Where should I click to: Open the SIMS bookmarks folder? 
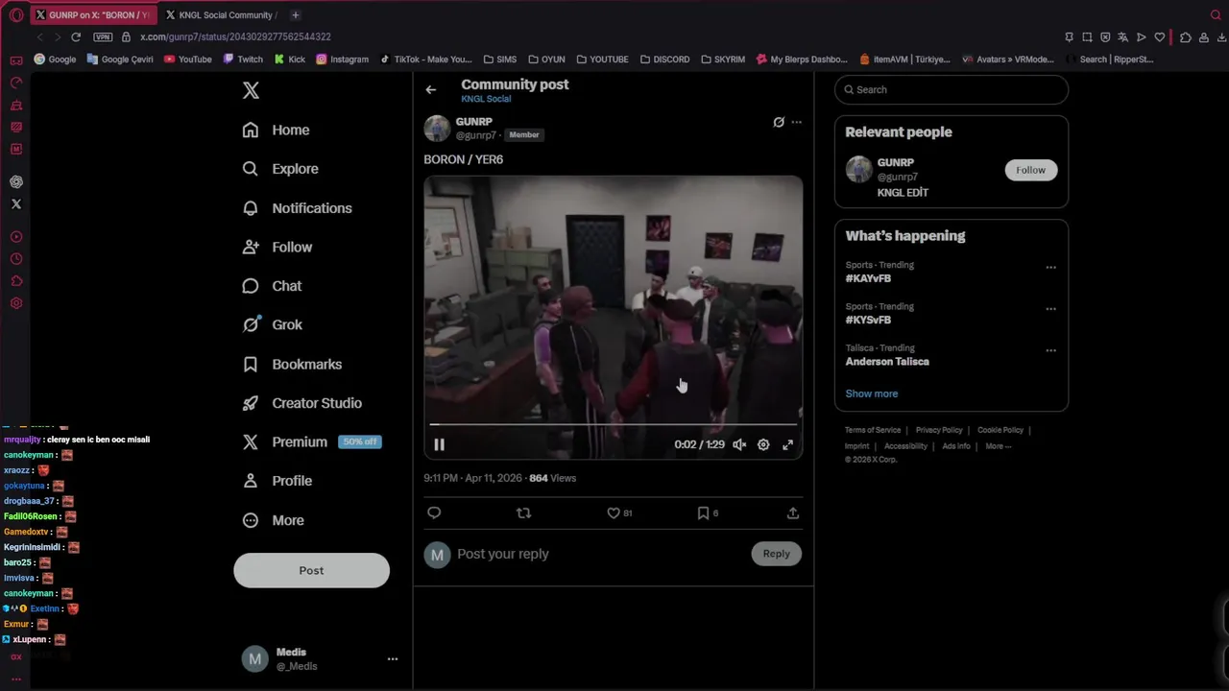[x=500, y=60]
